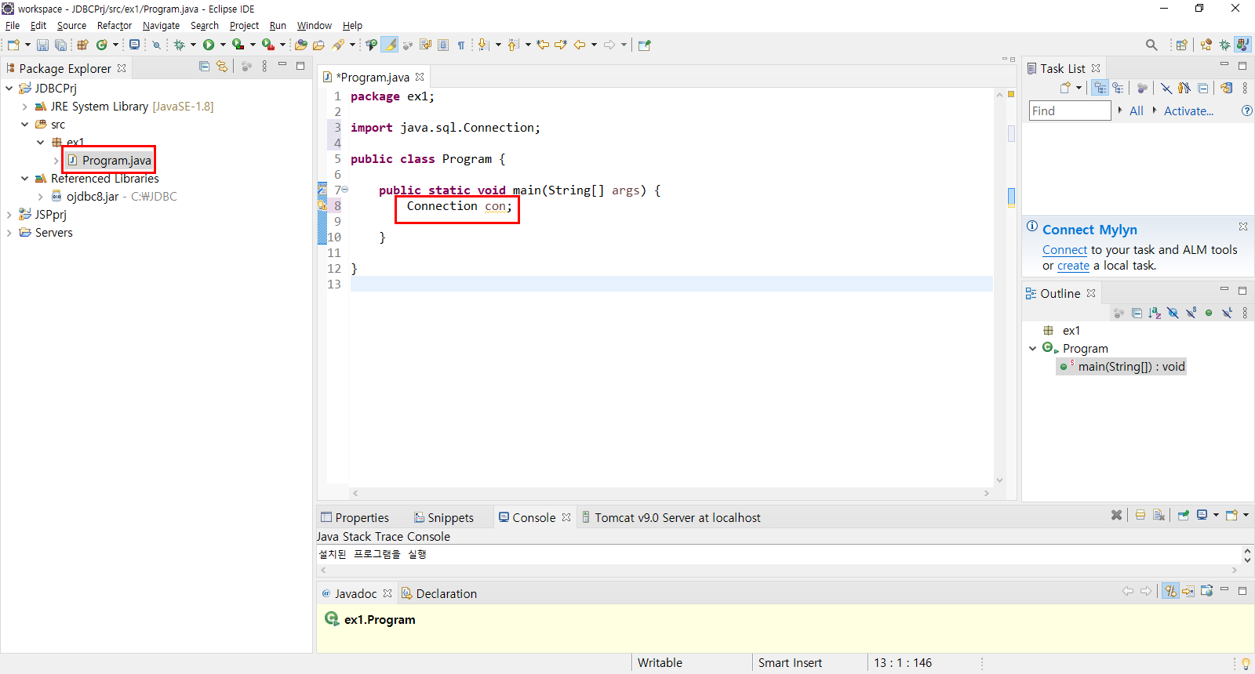The width and height of the screenshot is (1255, 674).
Task: Click the create local task link
Action: click(1073, 266)
